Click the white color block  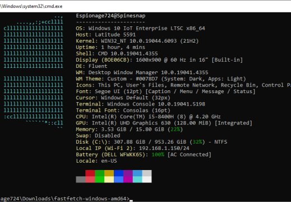147,180
